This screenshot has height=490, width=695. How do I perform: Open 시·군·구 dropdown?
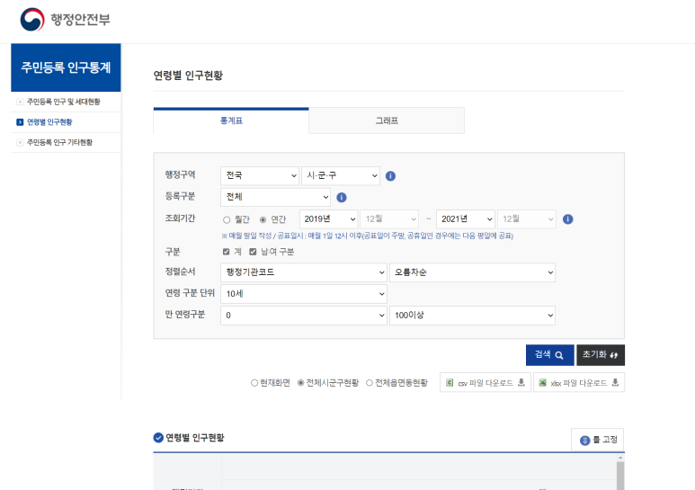341,176
